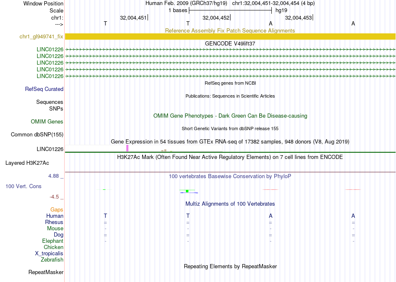Open the OMIM Gene Phenotypes track title
This screenshot has height=282, width=396.
[230, 116]
